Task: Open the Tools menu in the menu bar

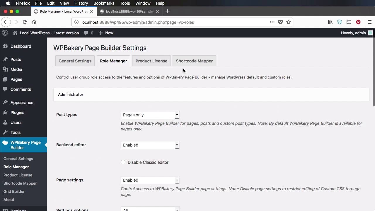Action: tap(125, 3)
